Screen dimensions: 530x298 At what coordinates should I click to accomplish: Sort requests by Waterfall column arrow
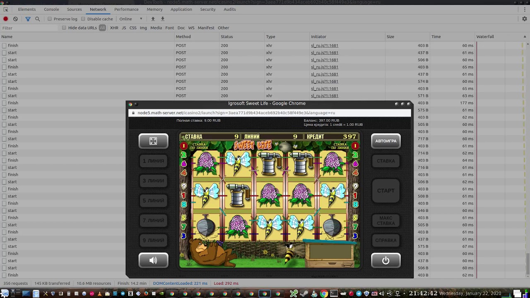coord(525,37)
